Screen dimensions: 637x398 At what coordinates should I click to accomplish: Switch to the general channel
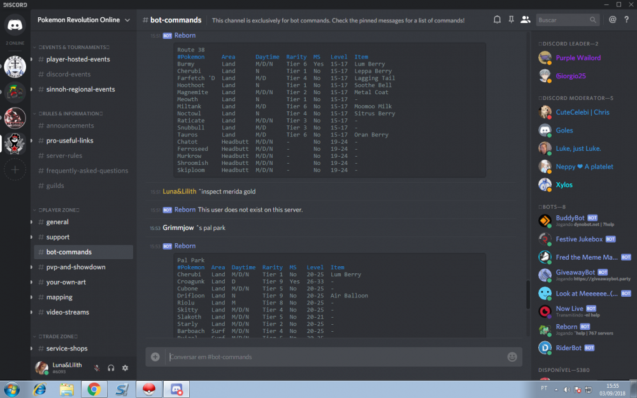click(x=83, y=222)
